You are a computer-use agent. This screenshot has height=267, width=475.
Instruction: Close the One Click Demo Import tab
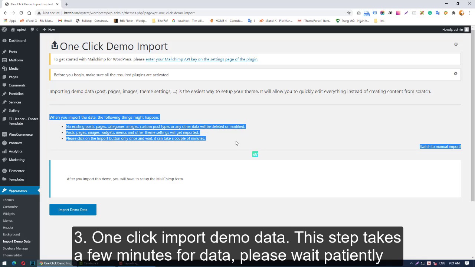coord(57,4)
